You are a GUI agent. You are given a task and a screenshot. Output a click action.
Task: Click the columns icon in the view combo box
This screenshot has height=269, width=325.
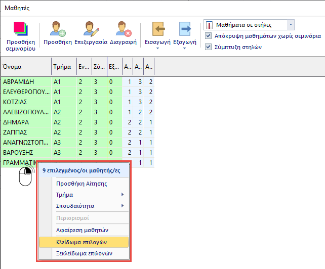click(x=209, y=25)
